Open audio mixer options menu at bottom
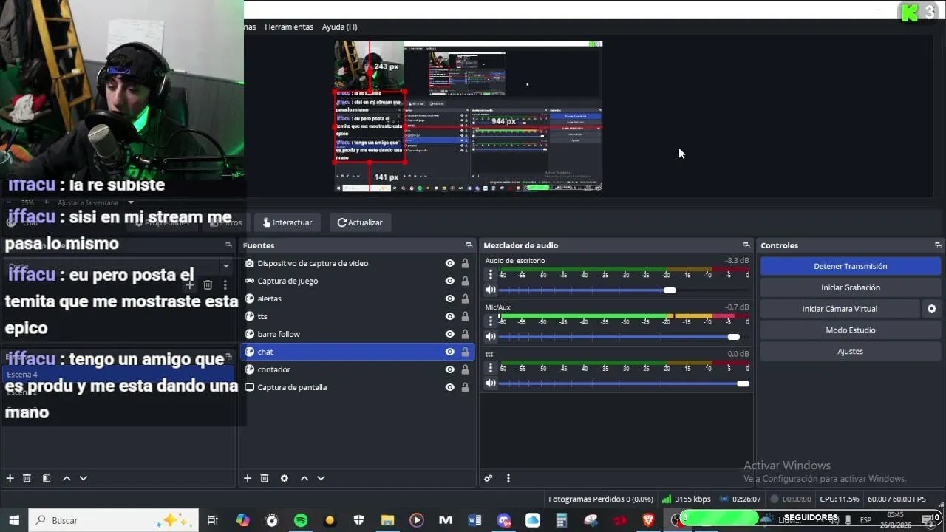The image size is (946, 532). [508, 478]
